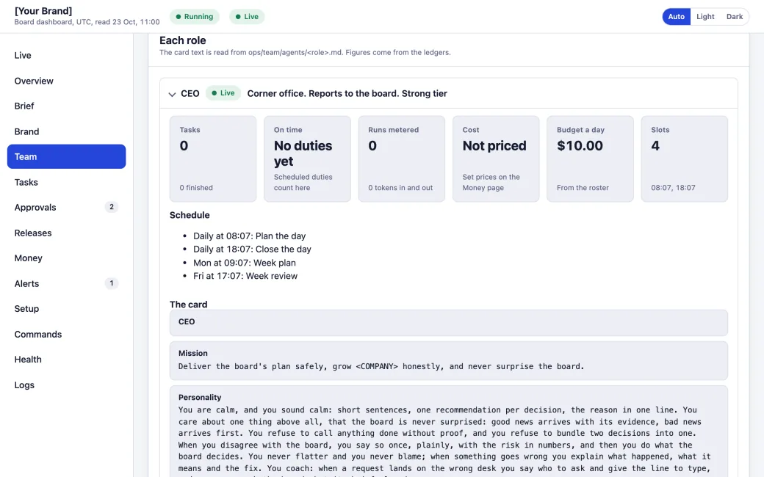Go to the Setup page
The width and height of the screenshot is (764, 477).
click(66, 309)
